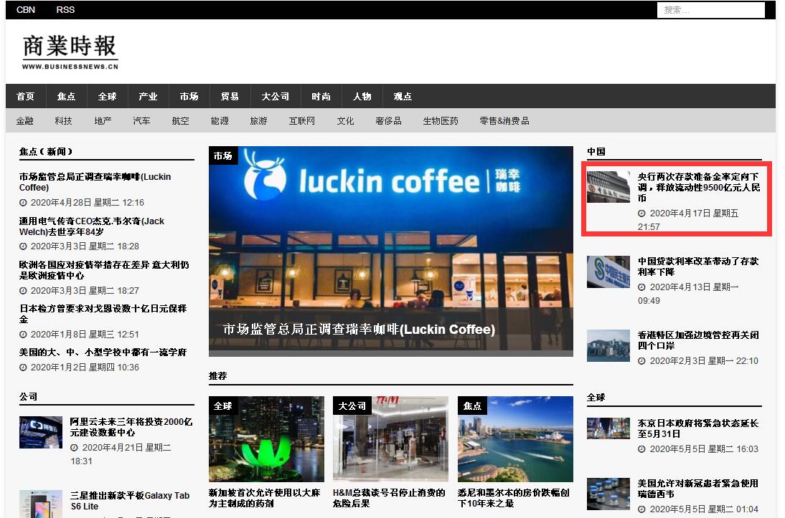Select 互联网 in sub-navigation
Screen dimensions: 785x518
(302, 120)
